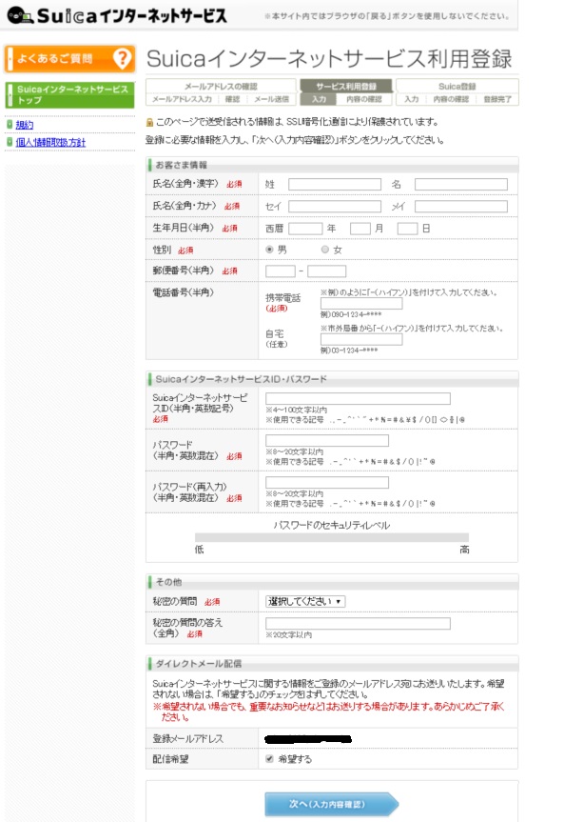The image size is (564, 822).
Task: Click the SSL padlock icon
Action: [149, 123]
